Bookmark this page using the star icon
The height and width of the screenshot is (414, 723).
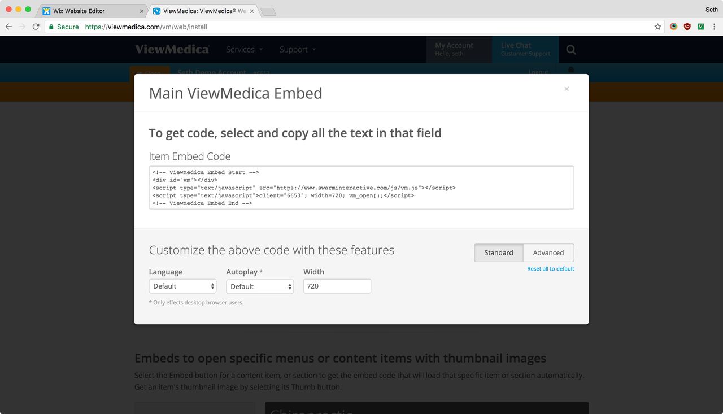(x=659, y=27)
